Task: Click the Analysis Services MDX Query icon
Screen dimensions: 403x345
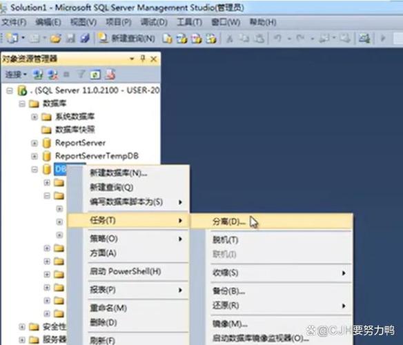Action: tap(181, 39)
